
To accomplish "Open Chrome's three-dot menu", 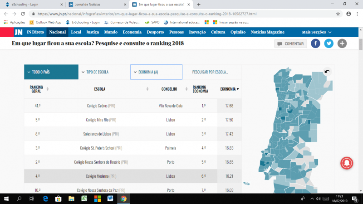I will tap(357, 14).
